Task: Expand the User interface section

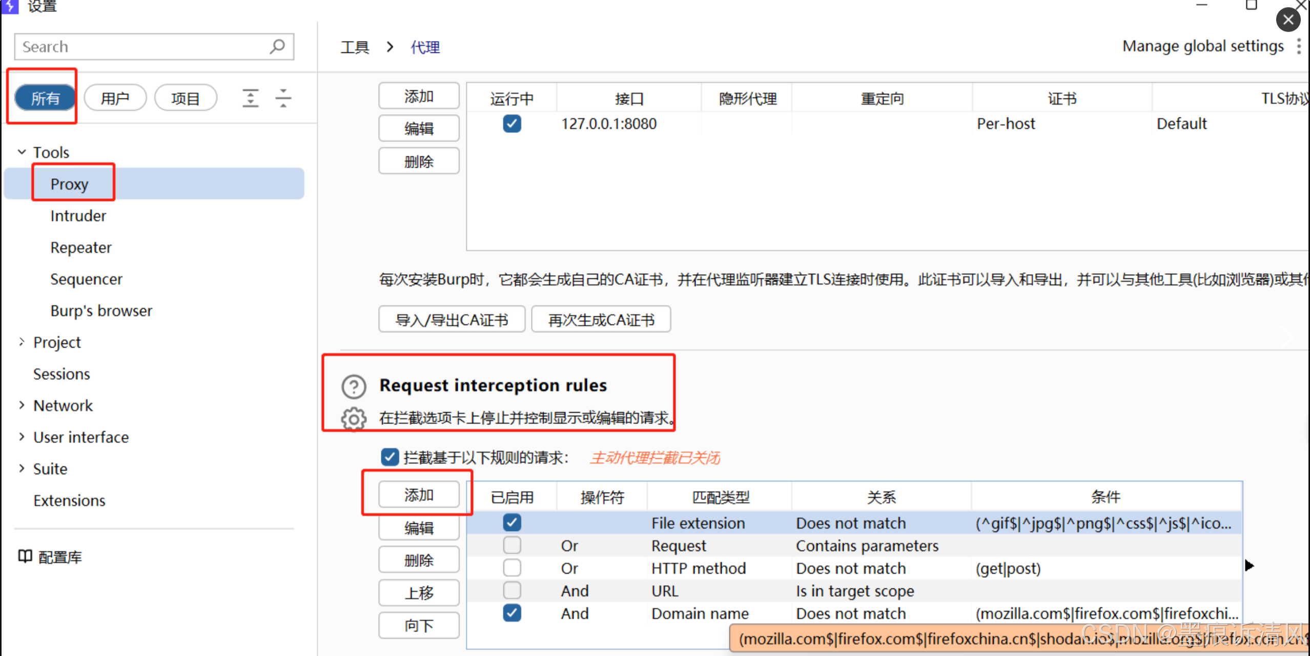Action: (x=22, y=437)
